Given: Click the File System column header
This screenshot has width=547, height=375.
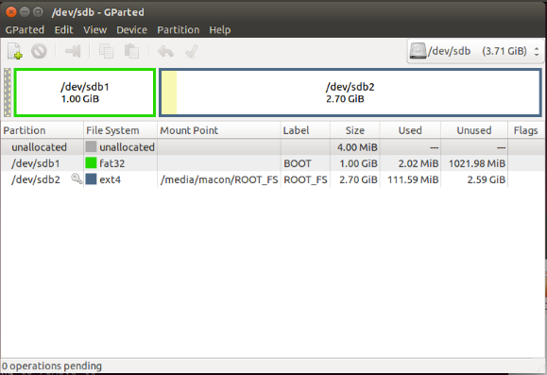Looking at the screenshot, I should pos(120,130).
